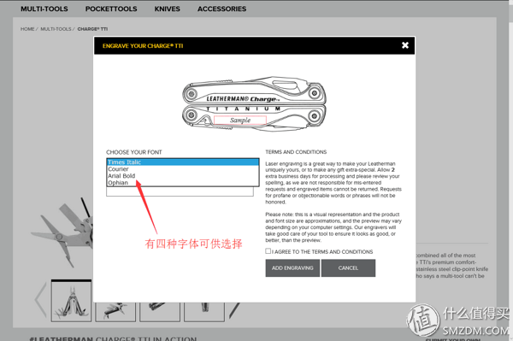Tick the agree to terms checkbox
This screenshot has width=513, height=341.
coord(268,251)
